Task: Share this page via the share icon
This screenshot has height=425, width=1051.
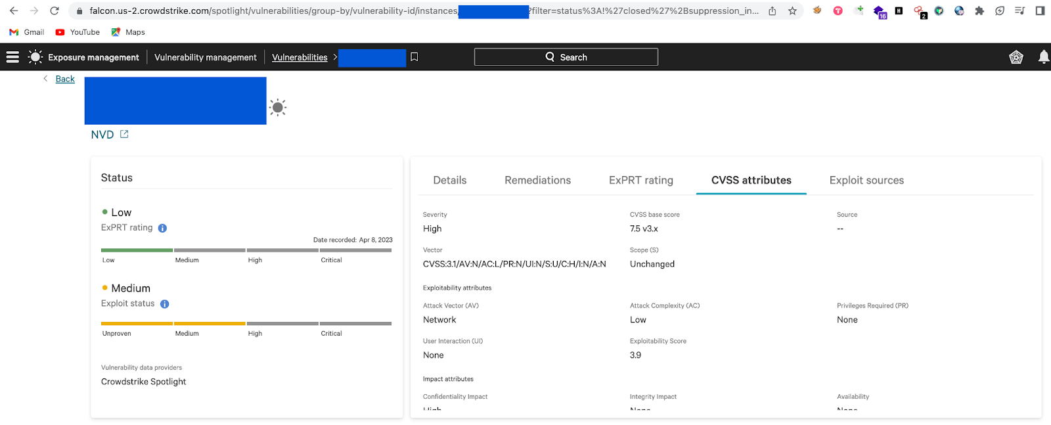Action: (x=772, y=11)
